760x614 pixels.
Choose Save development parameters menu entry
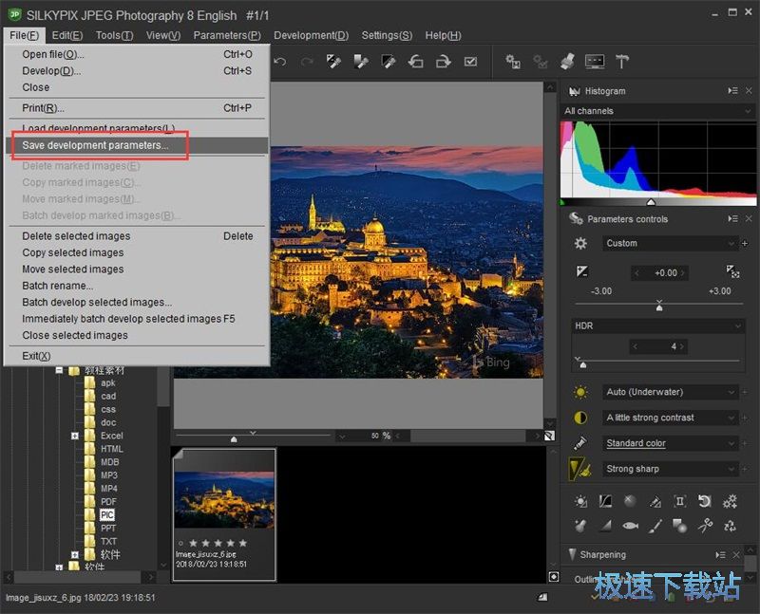point(96,145)
